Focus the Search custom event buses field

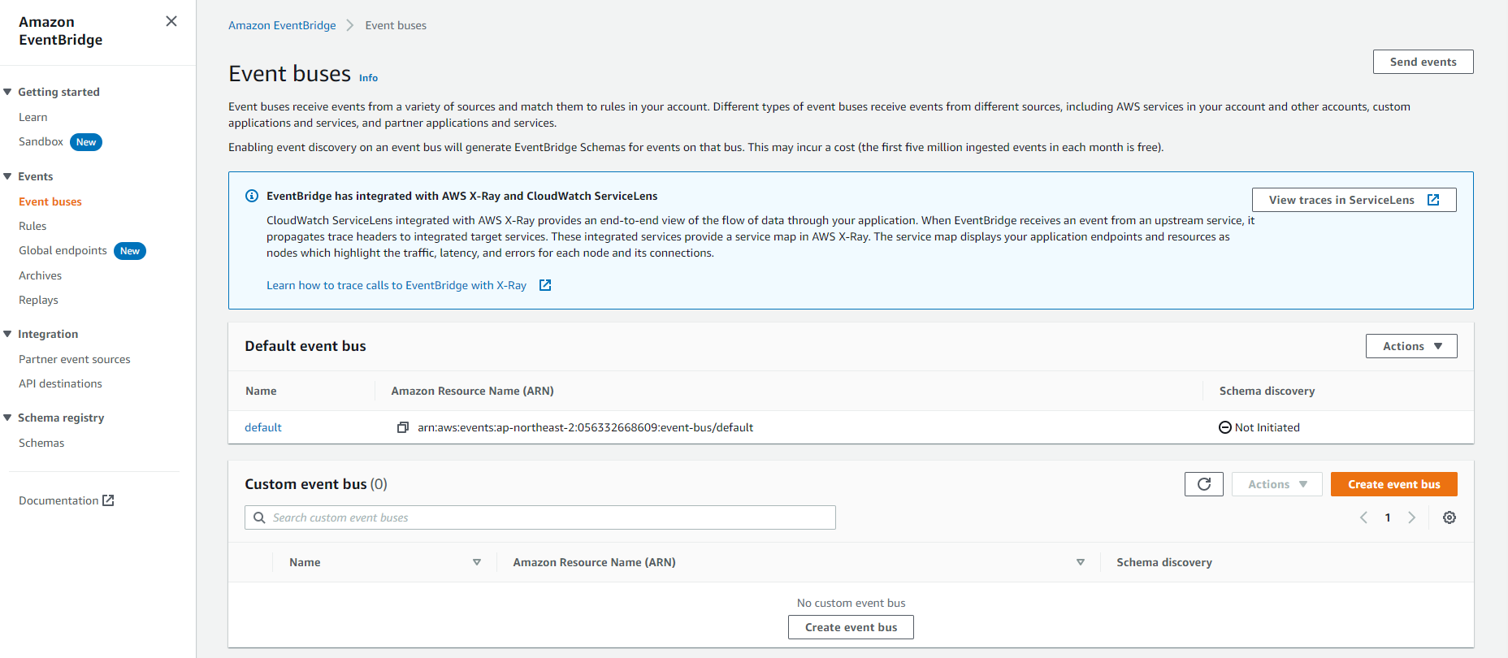540,517
